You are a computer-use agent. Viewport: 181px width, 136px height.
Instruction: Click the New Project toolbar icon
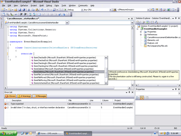[4, 10]
